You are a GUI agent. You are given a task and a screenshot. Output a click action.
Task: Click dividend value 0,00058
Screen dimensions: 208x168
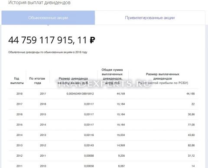coord(89,166)
